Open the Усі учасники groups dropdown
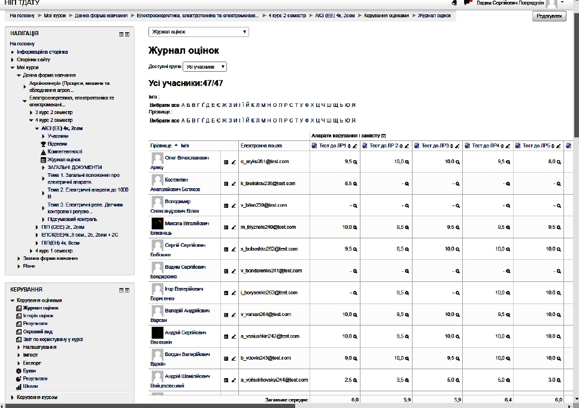 coord(205,67)
